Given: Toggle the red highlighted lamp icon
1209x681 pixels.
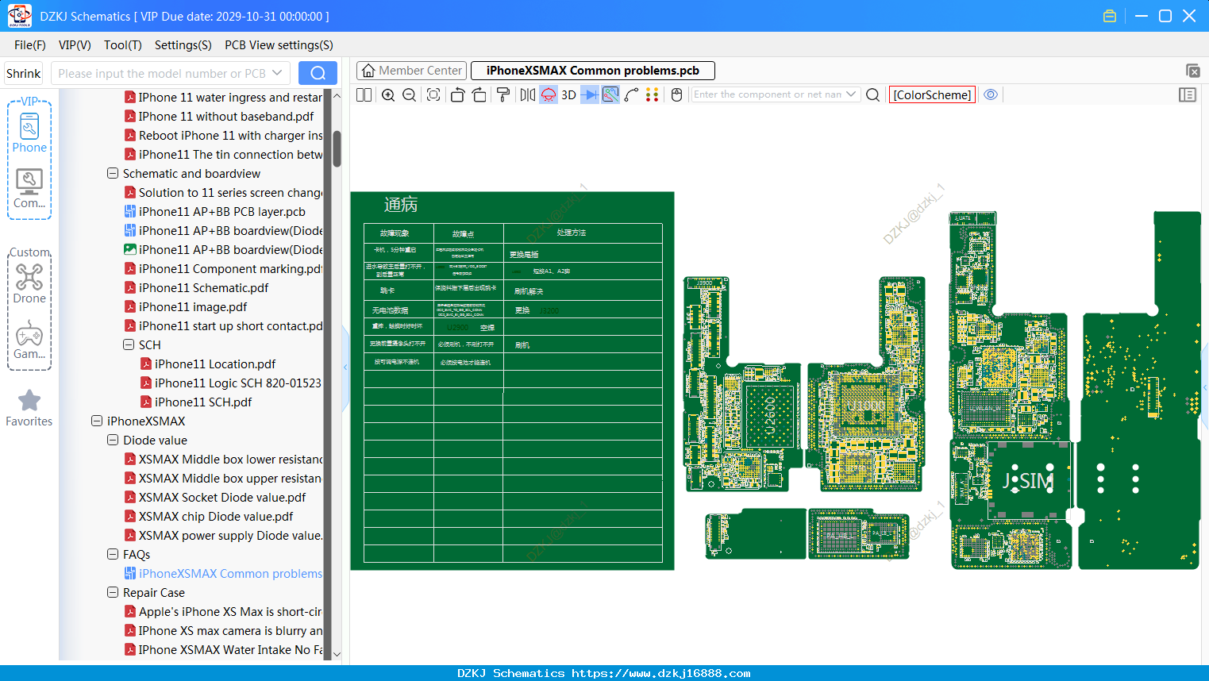Looking at the screenshot, I should [x=549, y=94].
